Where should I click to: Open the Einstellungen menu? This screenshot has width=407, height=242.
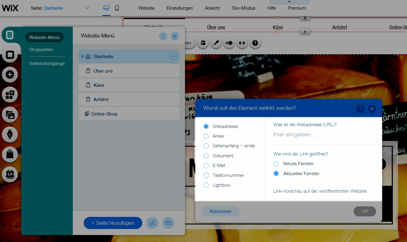coord(180,8)
